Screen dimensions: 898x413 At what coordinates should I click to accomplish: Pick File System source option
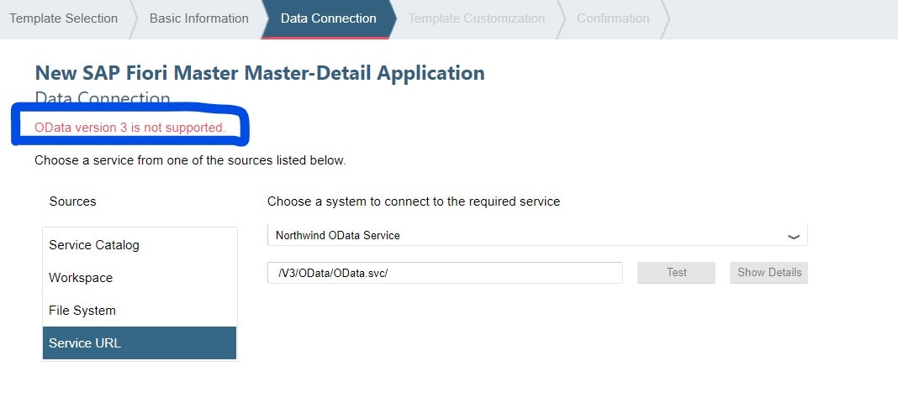[140, 310]
